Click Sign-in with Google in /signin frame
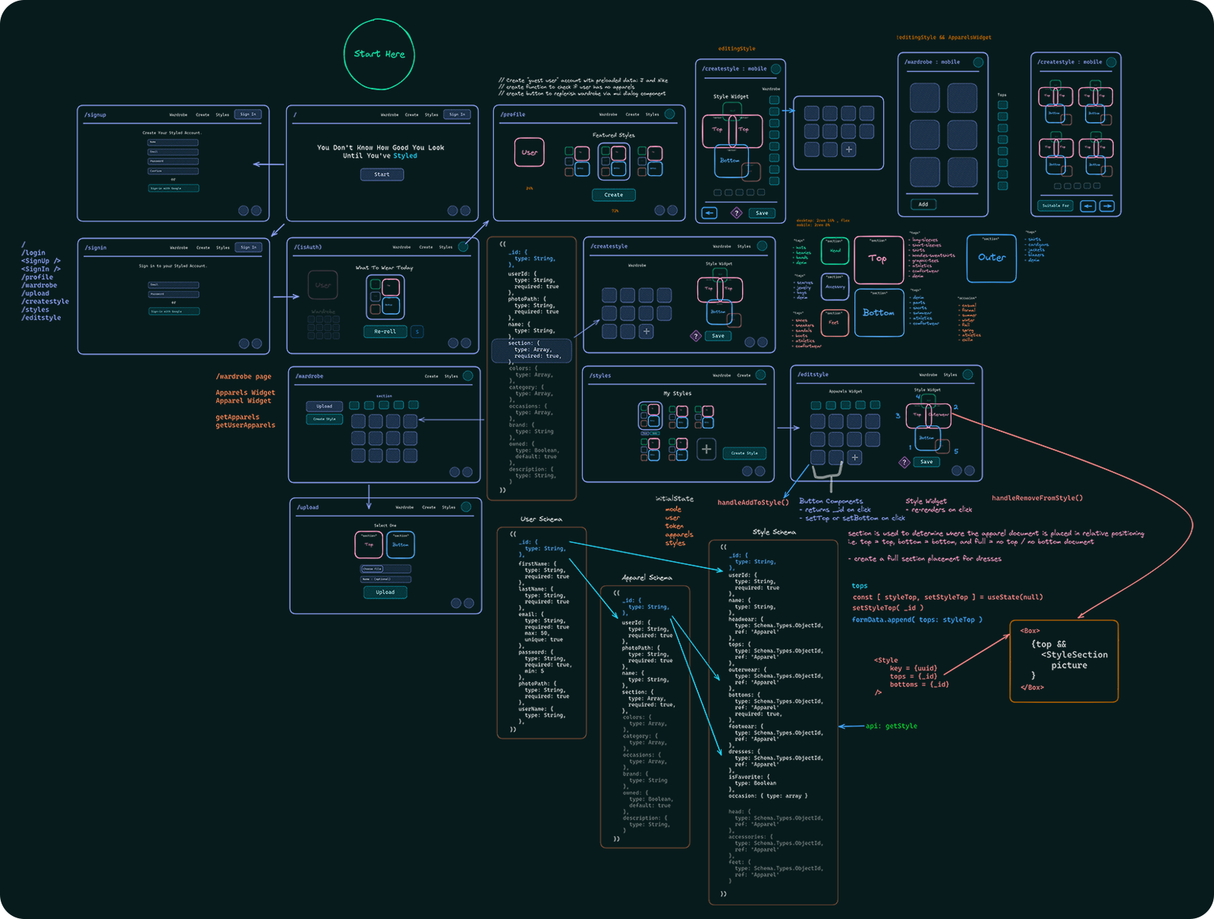The image size is (1214, 919). click(x=174, y=311)
